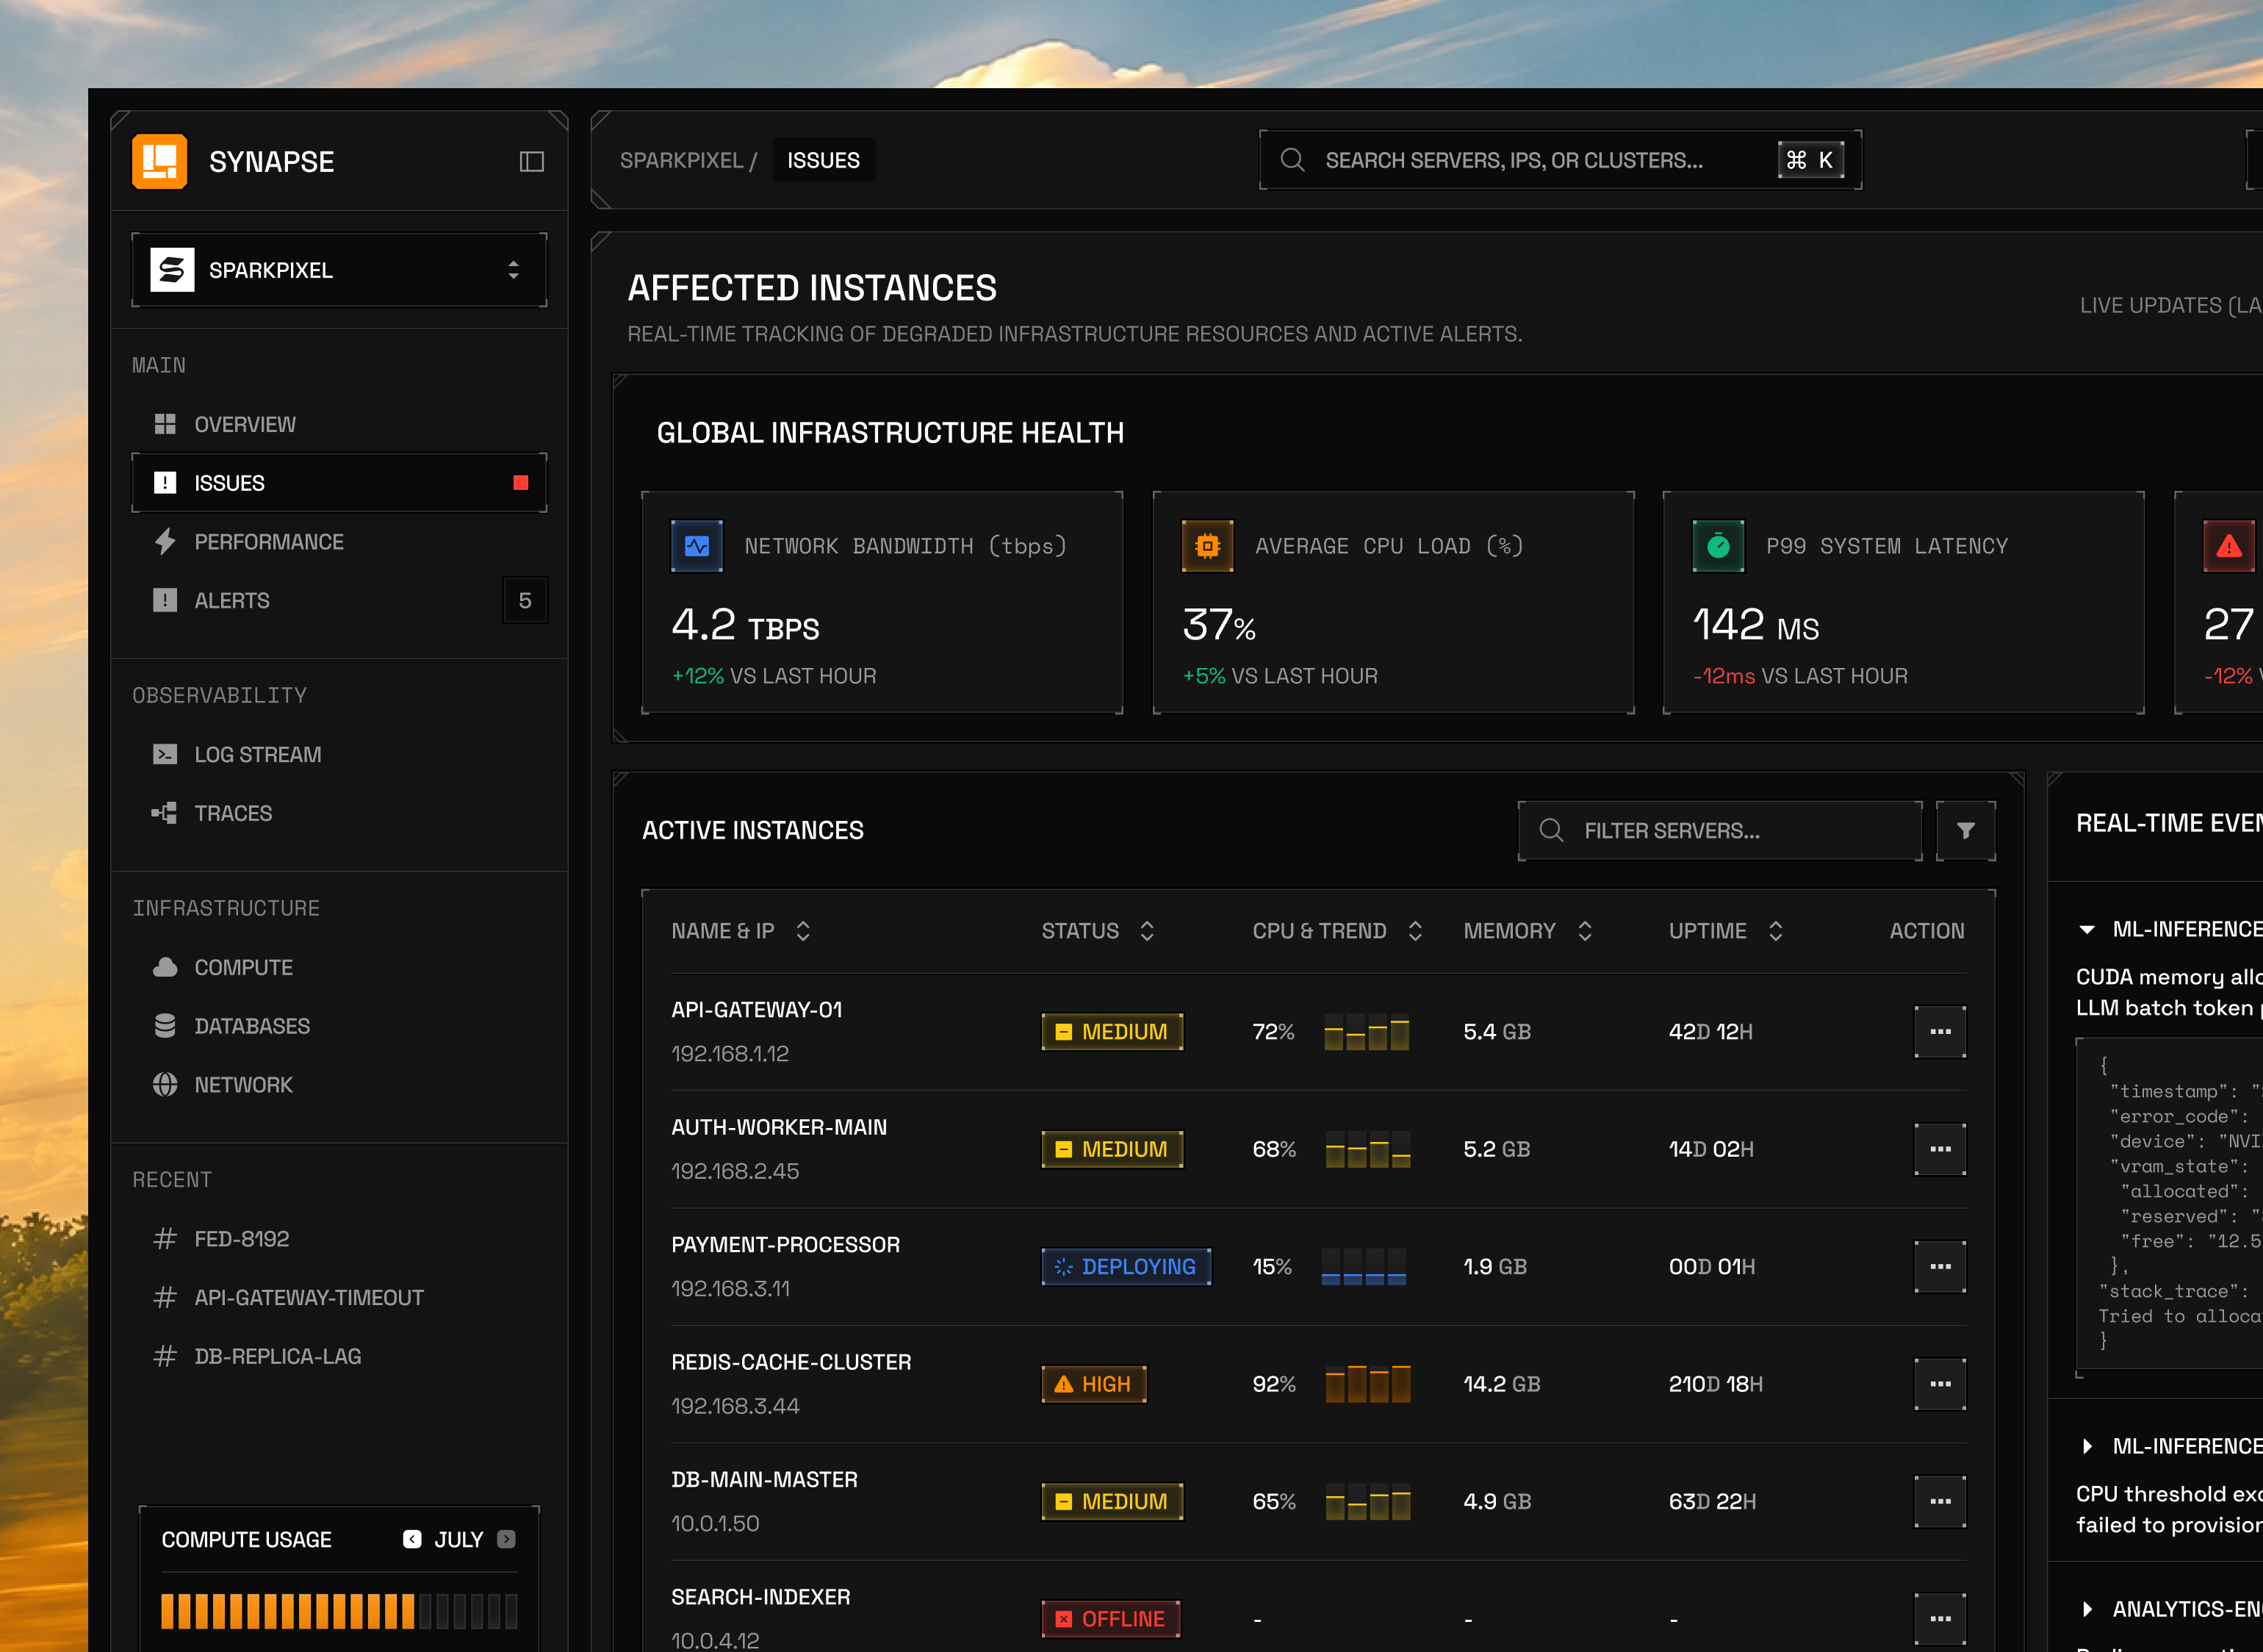Click the P99 System Latency timer icon
Viewport: 2263px width, 1652px height.
click(1719, 546)
